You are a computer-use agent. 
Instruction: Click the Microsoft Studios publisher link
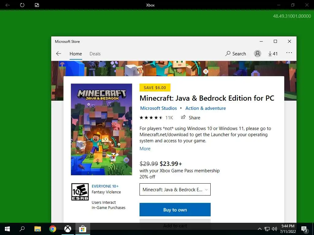[159, 108]
